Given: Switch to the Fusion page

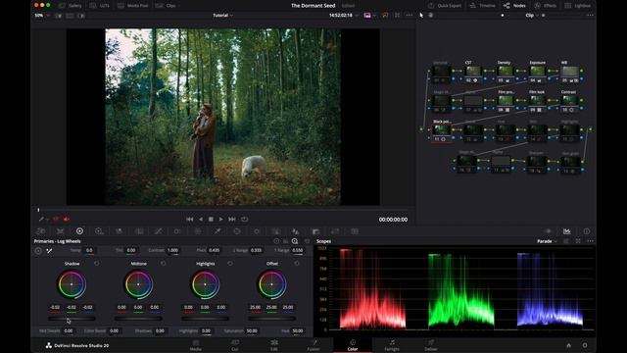Looking at the screenshot, I should pos(313,345).
